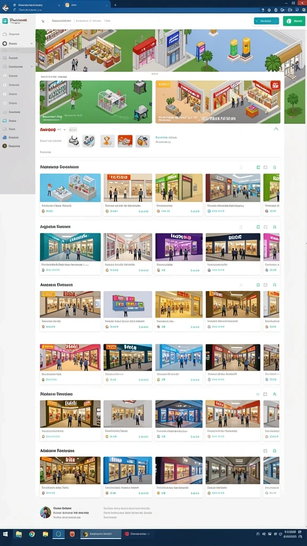Click the teal app logo in the sidebar header
The image size is (307, 546).
pos(5,21)
